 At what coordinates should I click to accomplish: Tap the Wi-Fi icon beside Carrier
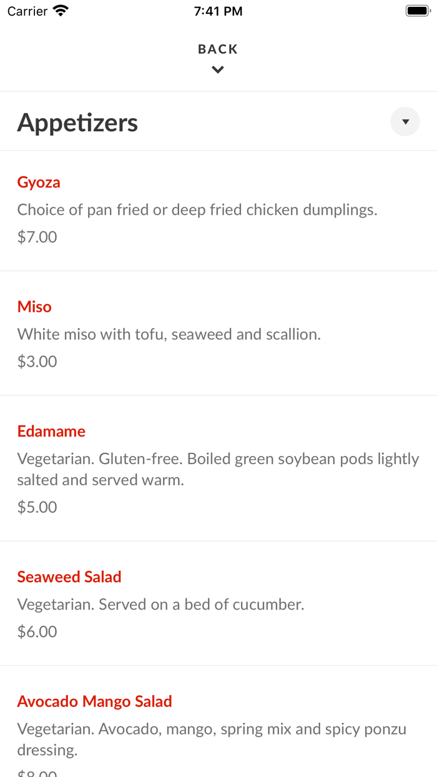pyautogui.click(x=61, y=11)
